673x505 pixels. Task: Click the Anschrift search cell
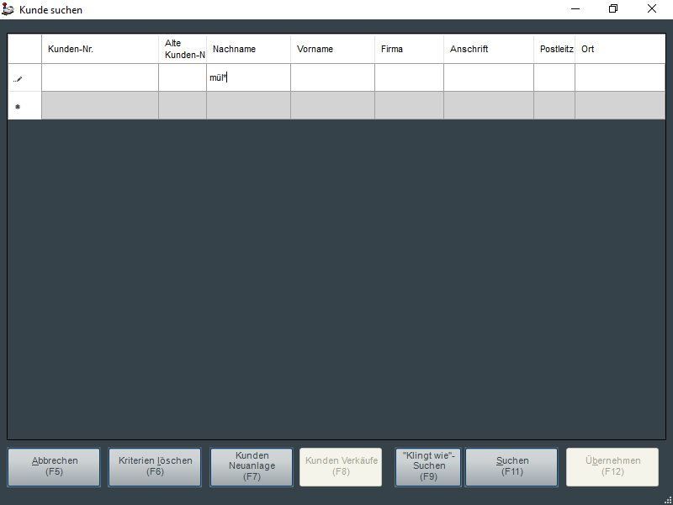click(488, 78)
